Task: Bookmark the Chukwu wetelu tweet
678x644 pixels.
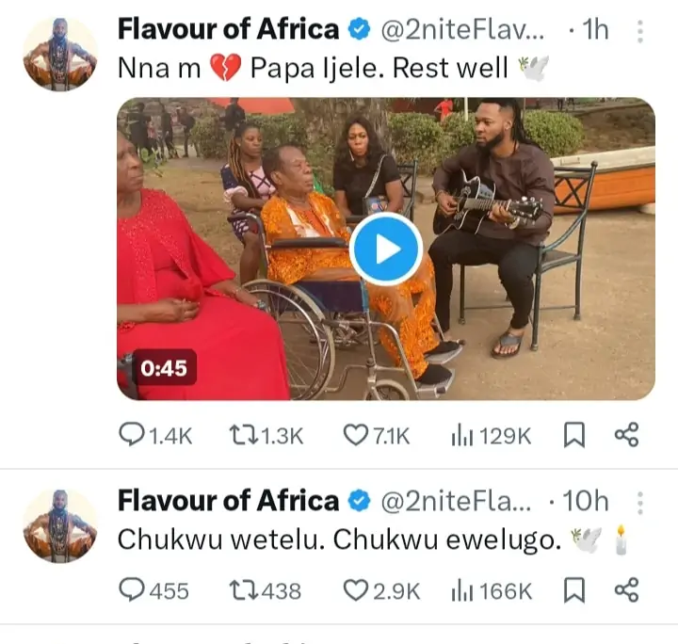Action: click(573, 590)
